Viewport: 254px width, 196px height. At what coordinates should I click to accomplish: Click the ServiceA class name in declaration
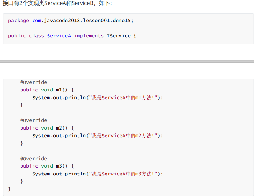pos(59,36)
